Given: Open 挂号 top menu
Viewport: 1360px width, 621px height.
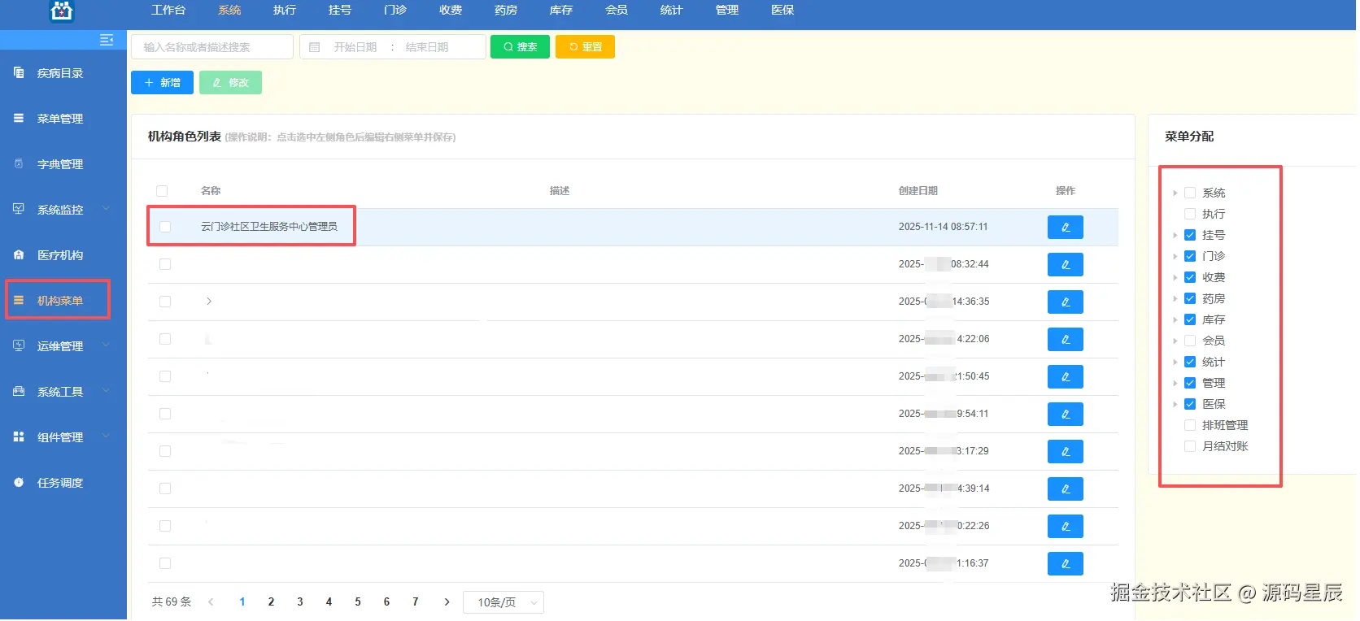Looking at the screenshot, I should 340,11.
